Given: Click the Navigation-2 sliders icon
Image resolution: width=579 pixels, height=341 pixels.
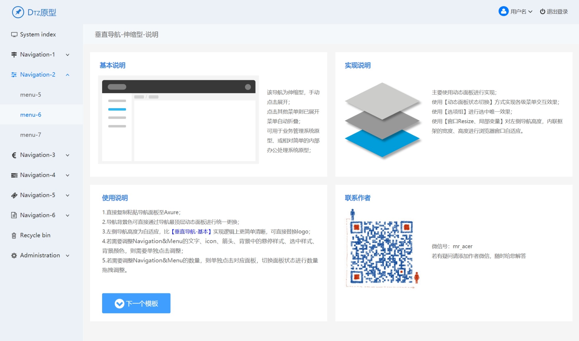Looking at the screenshot, I should coord(14,75).
